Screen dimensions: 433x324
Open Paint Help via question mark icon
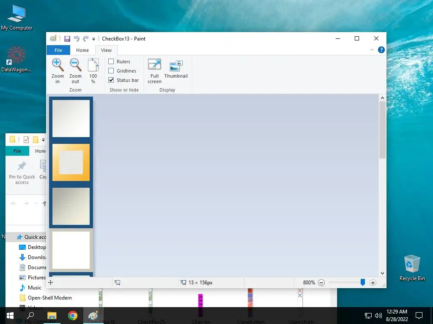(x=381, y=50)
